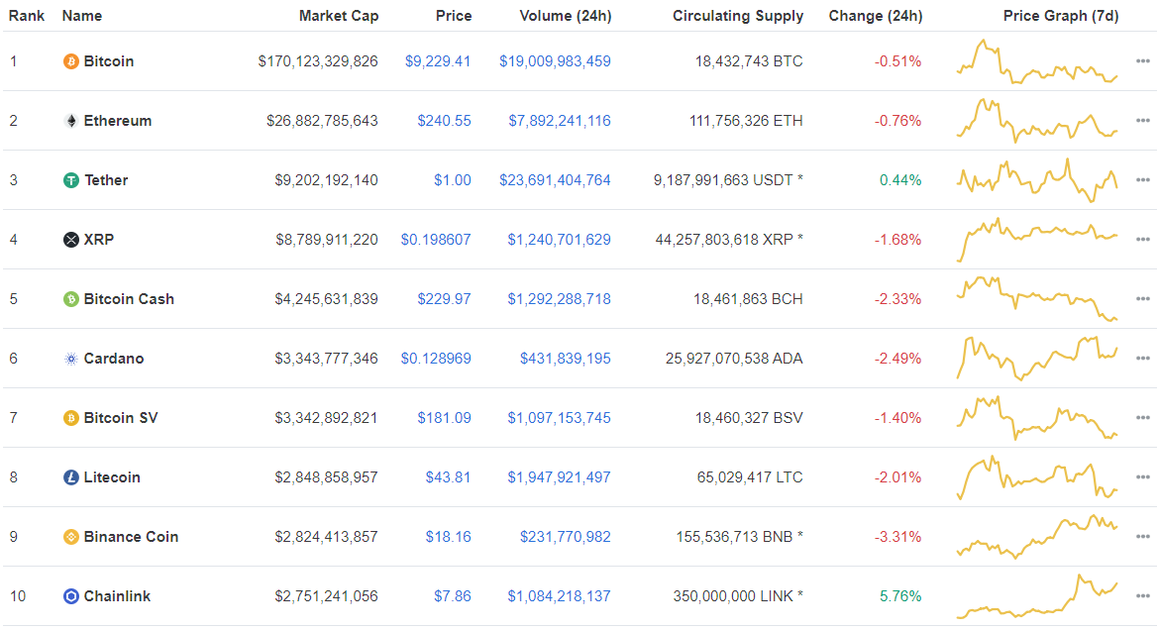
Task: Select Chainlink change 5.76%
Action: coord(900,596)
